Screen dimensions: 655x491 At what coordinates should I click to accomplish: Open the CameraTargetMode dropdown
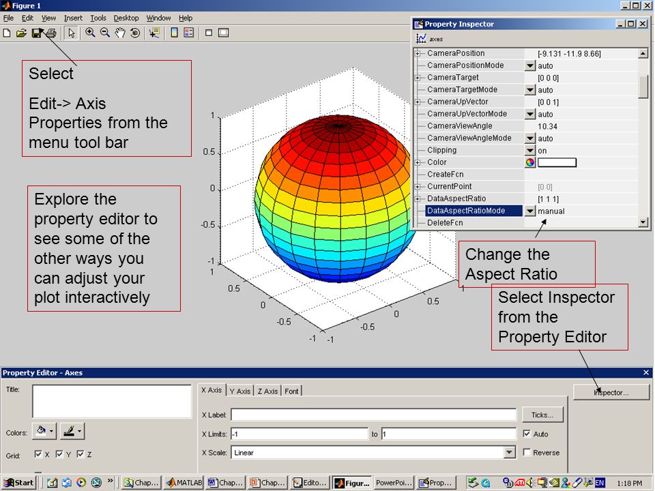click(x=530, y=90)
